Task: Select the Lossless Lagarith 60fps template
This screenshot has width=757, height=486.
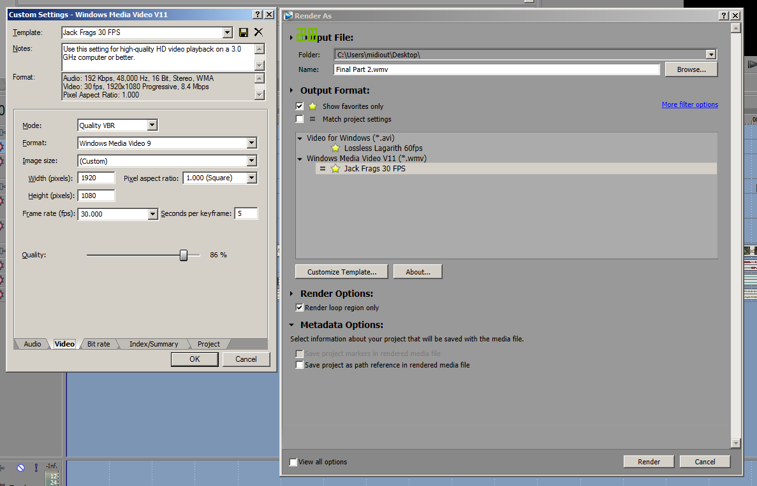Action: click(383, 148)
